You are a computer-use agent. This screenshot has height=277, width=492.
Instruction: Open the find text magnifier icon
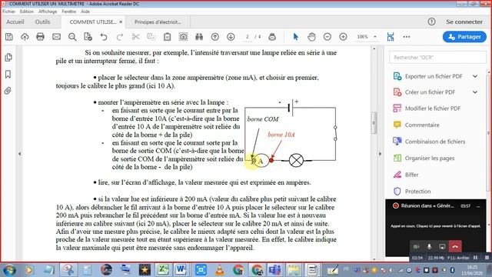[x=72, y=37]
